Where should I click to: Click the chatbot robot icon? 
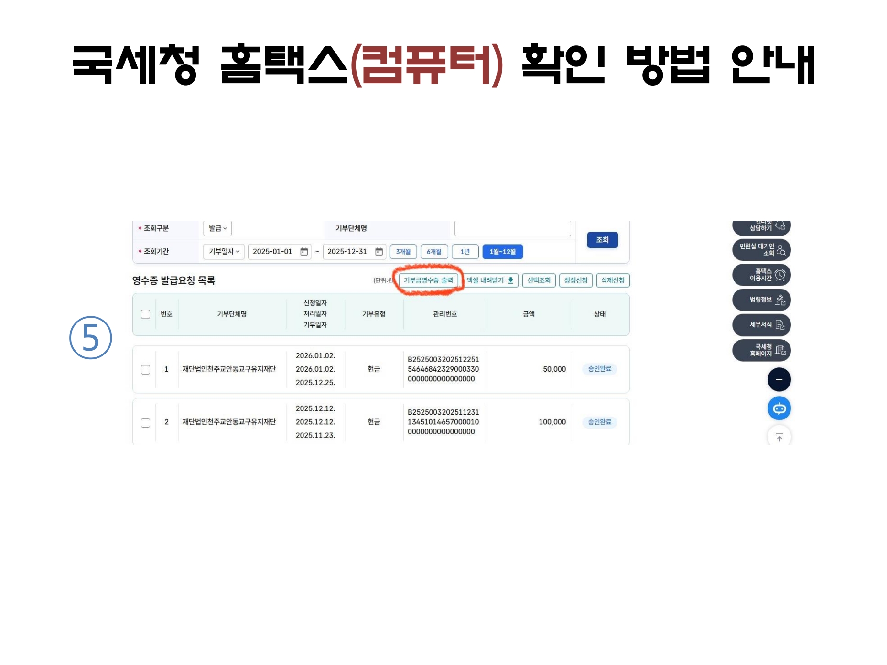779,408
